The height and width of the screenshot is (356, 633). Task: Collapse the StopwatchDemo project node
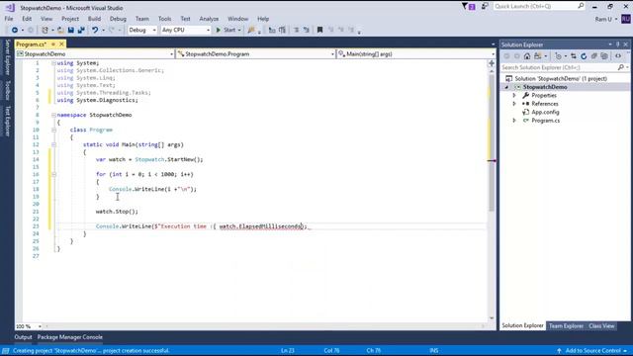pos(506,87)
